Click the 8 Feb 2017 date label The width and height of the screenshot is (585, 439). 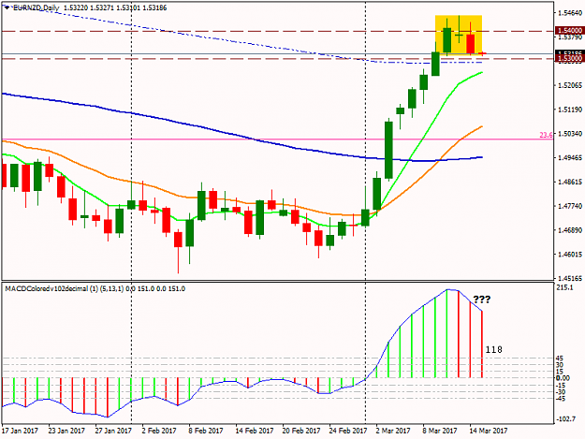[x=206, y=431]
